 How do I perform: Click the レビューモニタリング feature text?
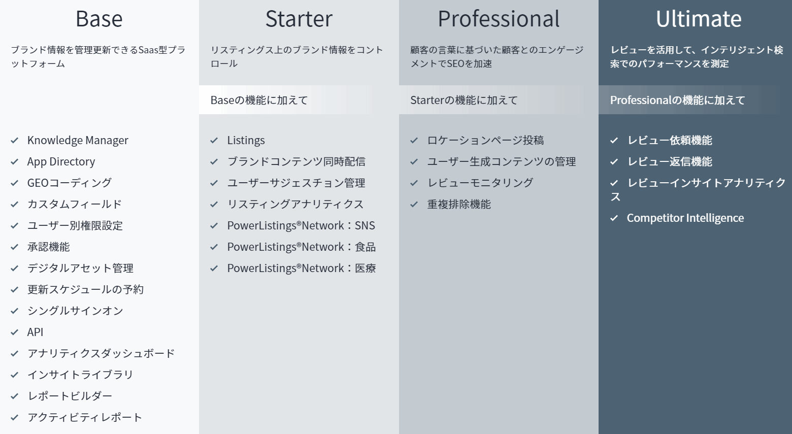[x=480, y=183]
